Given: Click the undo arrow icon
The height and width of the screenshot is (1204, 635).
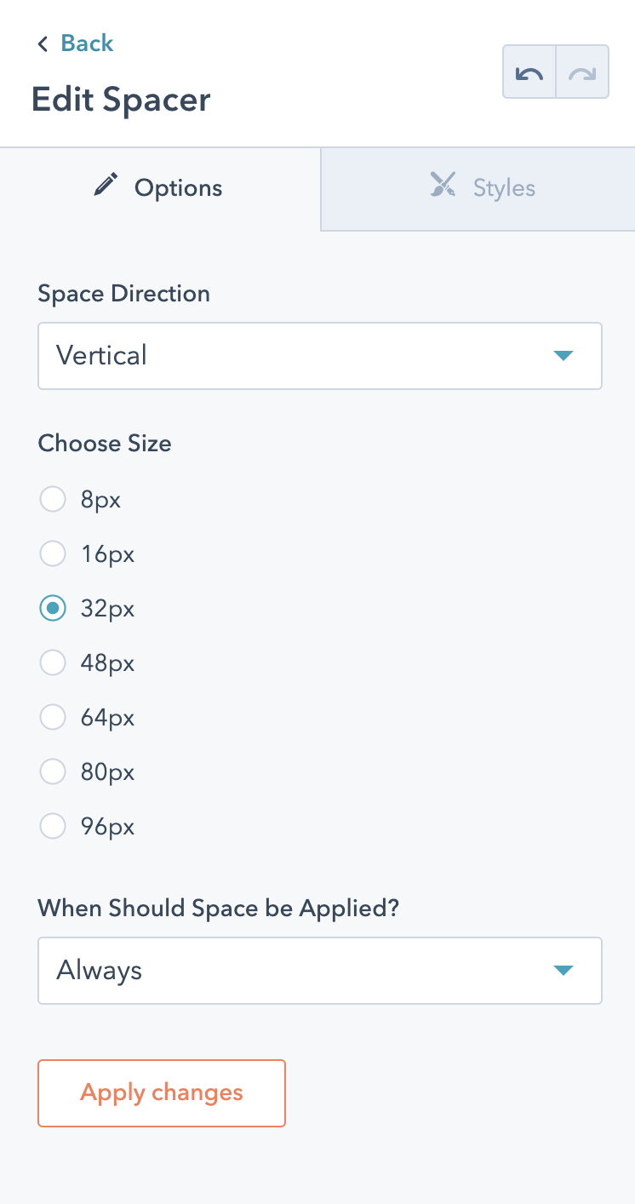Looking at the screenshot, I should pyautogui.click(x=529, y=72).
